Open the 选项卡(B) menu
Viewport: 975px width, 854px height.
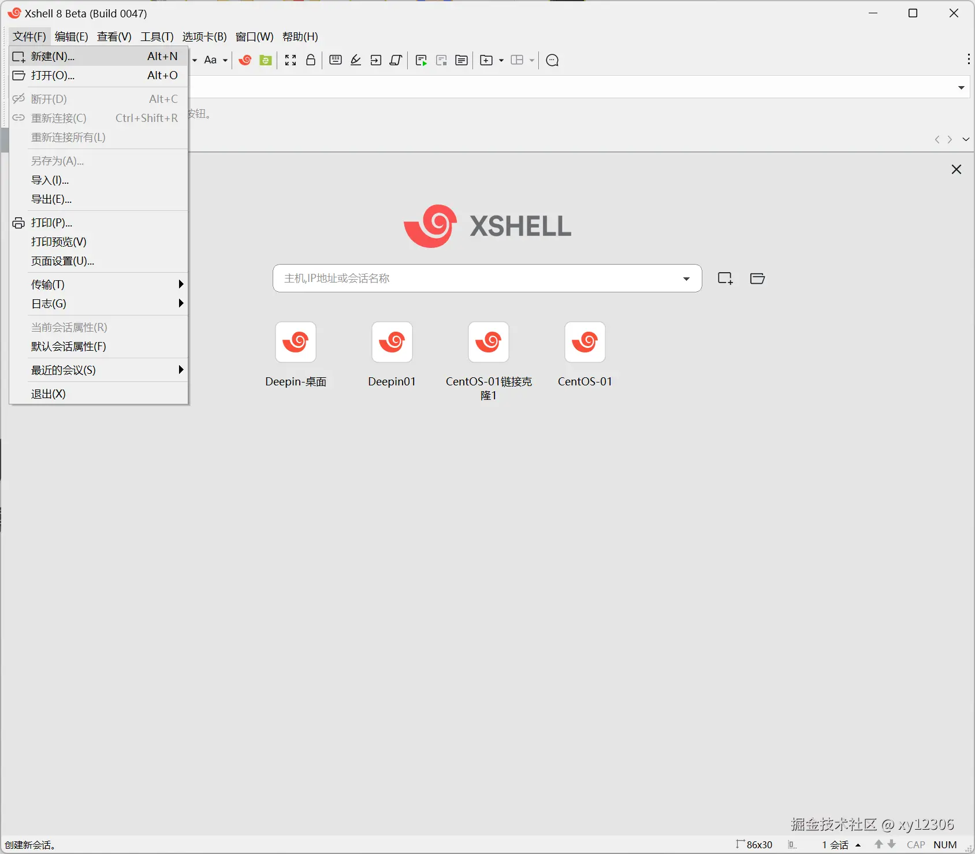[x=204, y=36]
